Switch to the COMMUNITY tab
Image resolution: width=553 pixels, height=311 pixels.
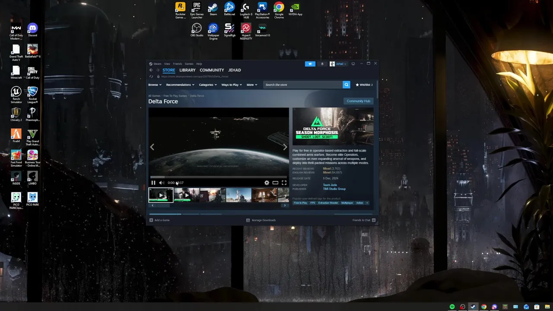(212, 70)
